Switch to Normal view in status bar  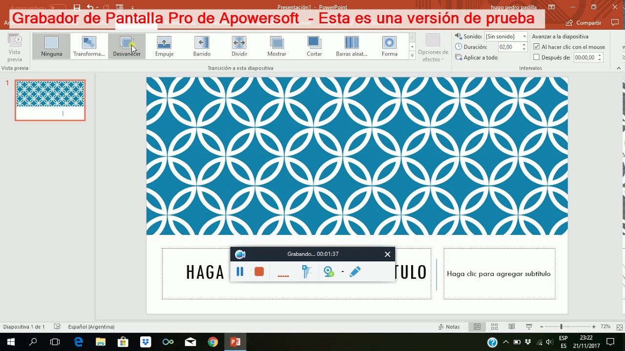pyautogui.click(x=477, y=327)
